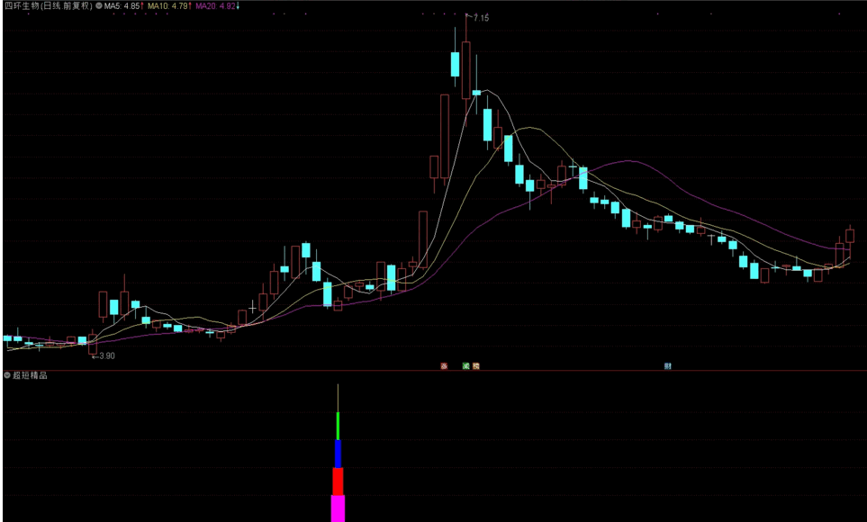The image size is (867, 522).
Task: Click the blue signal bar segment in indicator panel
Action: click(x=338, y=454)
